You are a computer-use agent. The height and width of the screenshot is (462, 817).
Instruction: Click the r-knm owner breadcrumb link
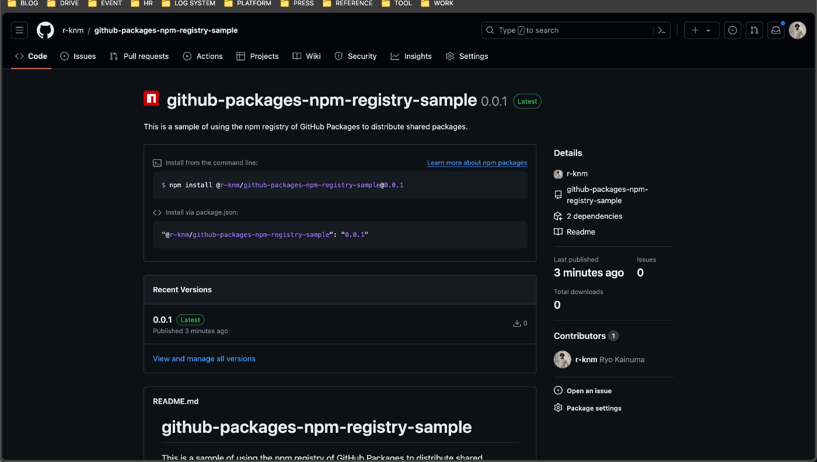click(x=73, y=30)
